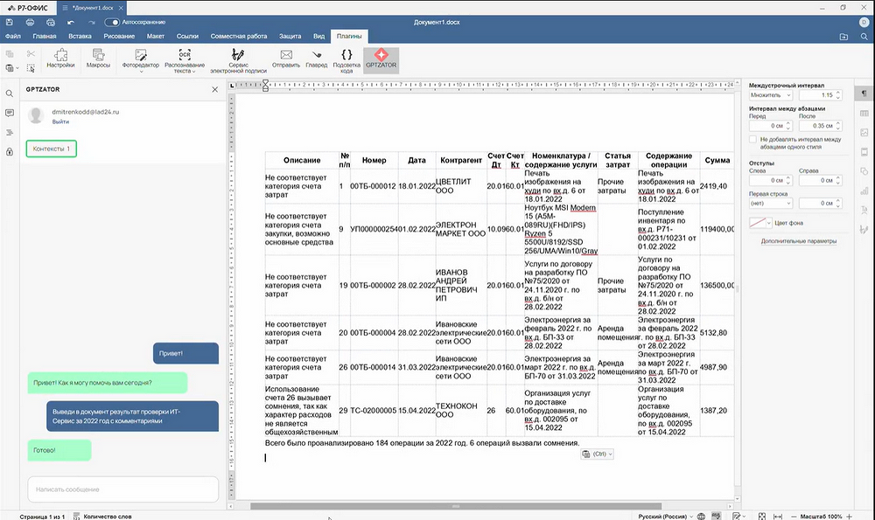
Task: Click the line spacing value field 1.15
Action: coord(821,95)
